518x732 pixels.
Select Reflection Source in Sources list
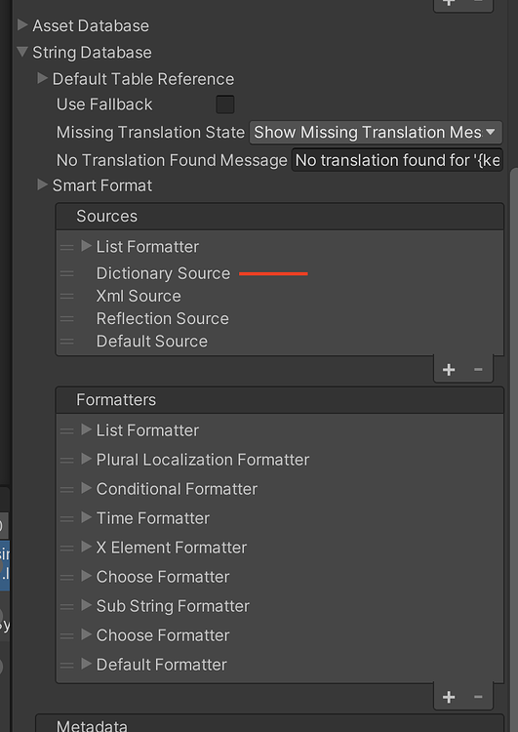coord(162,319)
